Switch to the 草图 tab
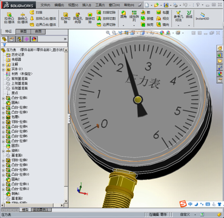 coord(23,32)
